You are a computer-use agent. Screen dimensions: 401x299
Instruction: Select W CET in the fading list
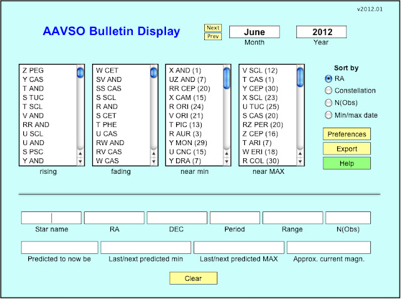click(x=107, y=71)
